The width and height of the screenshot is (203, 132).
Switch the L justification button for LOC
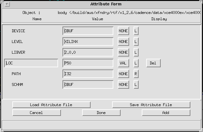click(x=136, y=63)
